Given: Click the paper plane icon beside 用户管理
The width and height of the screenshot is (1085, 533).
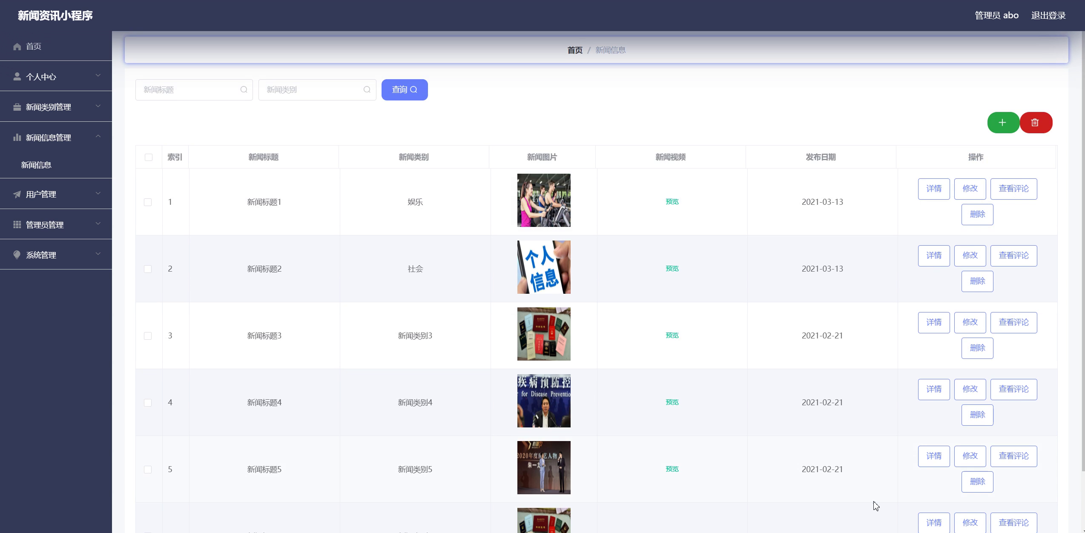Looking at the screenshot, I should click(x=17, y=194).
